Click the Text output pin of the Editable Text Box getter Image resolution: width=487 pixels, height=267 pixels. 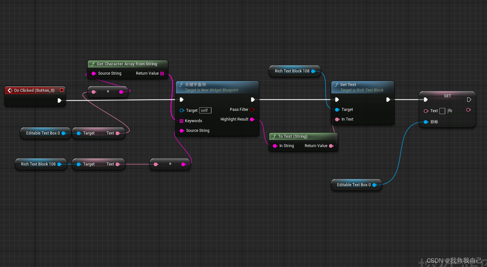(x=118, y=133)
